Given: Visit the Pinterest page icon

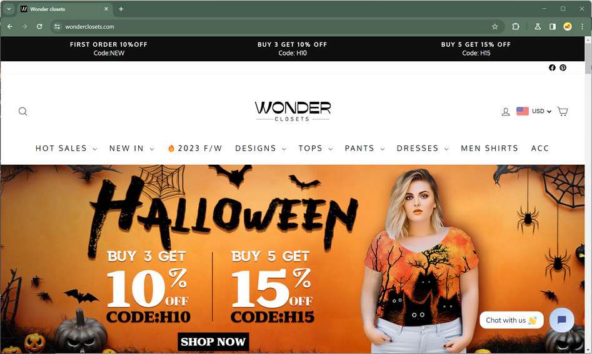Looking at the screenshot, I should 563,67.
